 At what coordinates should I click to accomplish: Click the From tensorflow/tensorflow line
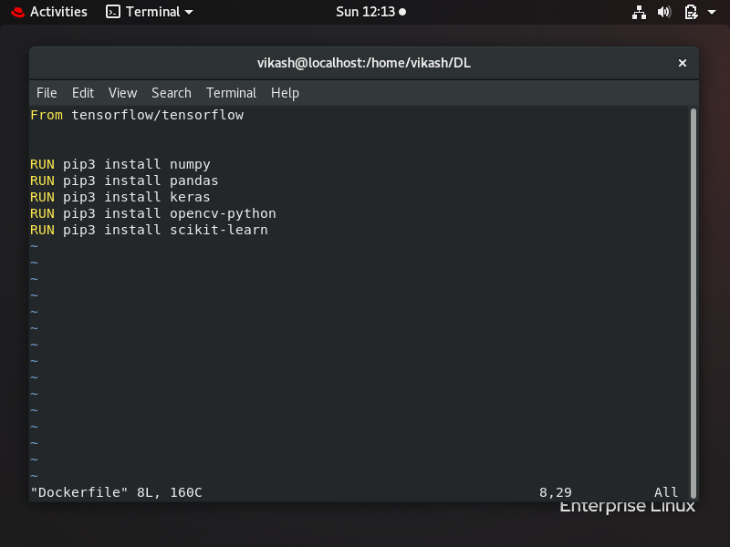137,114
